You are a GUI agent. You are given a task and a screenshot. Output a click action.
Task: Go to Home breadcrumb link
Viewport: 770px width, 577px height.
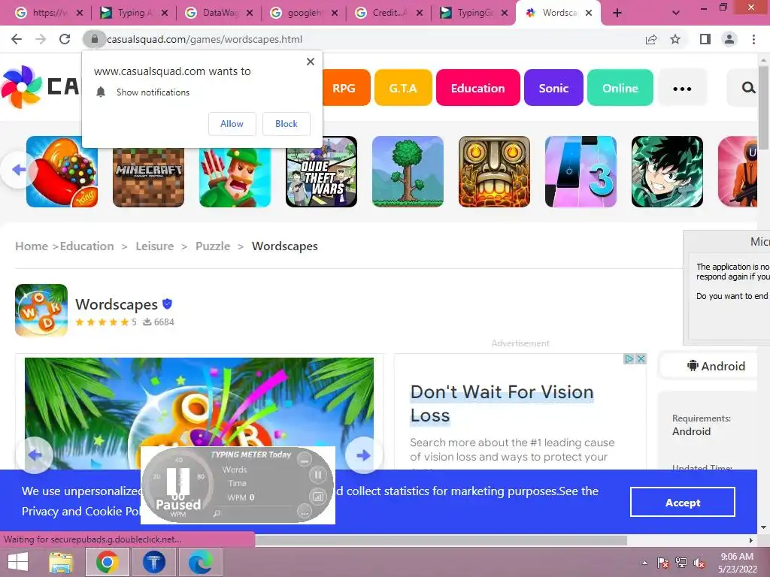tap(32, 246)
